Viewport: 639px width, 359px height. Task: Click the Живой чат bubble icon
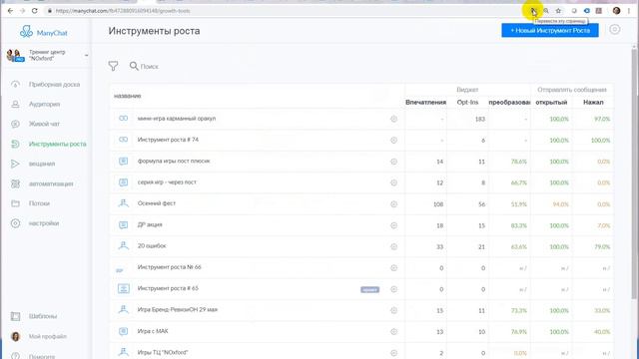click(x=15, y=124)
